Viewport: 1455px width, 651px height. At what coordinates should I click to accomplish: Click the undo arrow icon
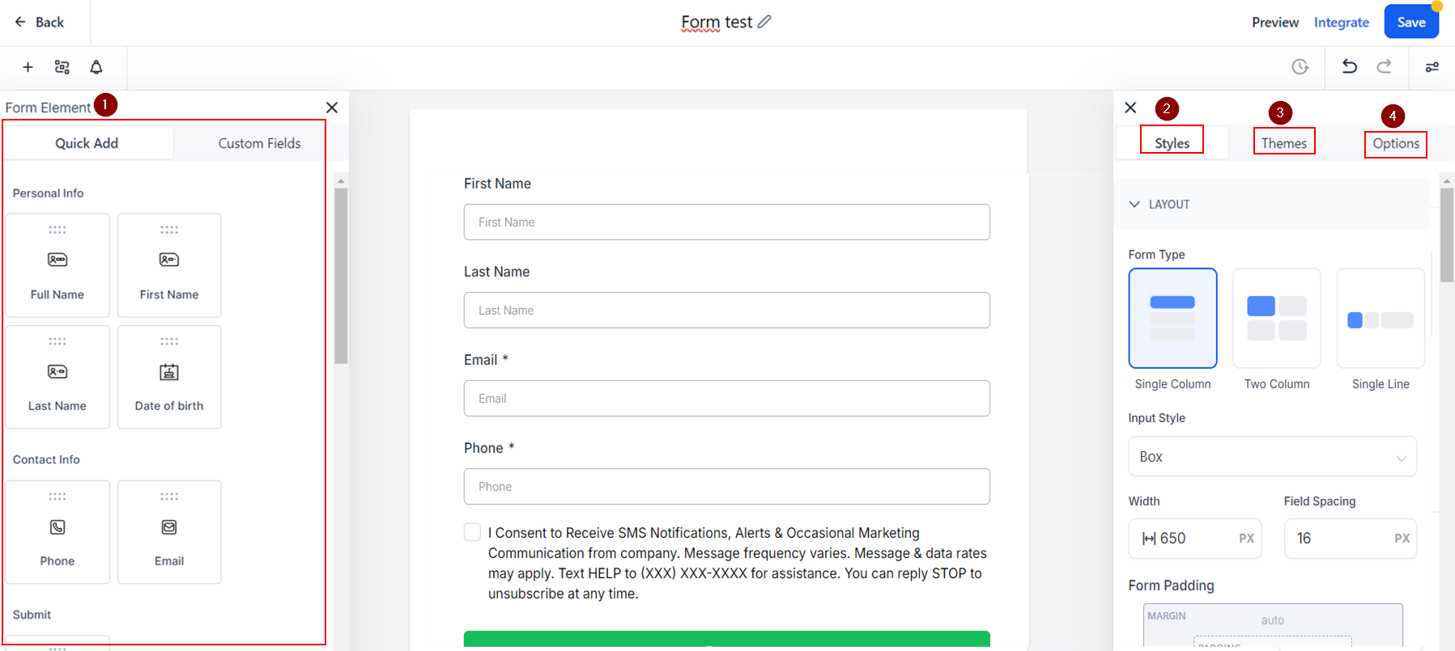point(1349,66)
